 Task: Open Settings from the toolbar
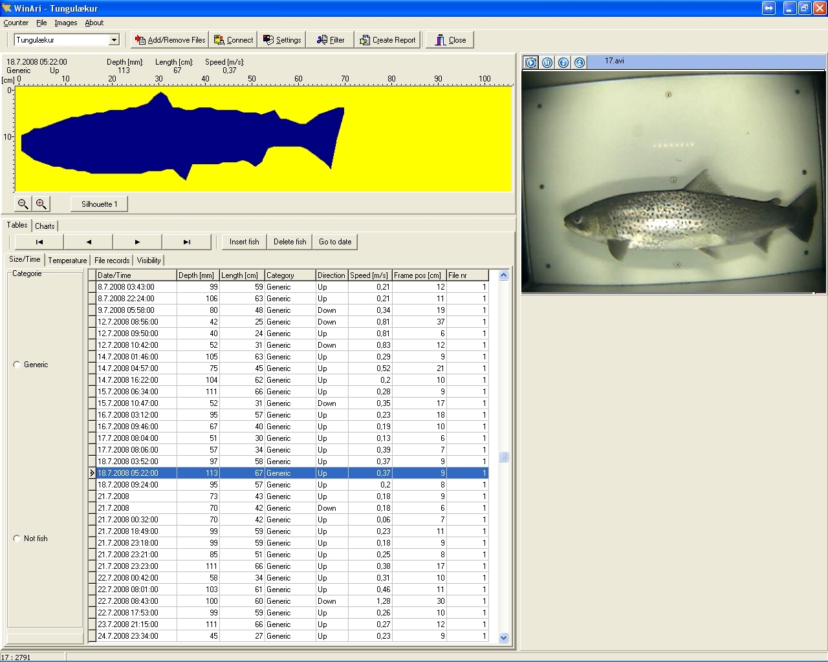282,40
